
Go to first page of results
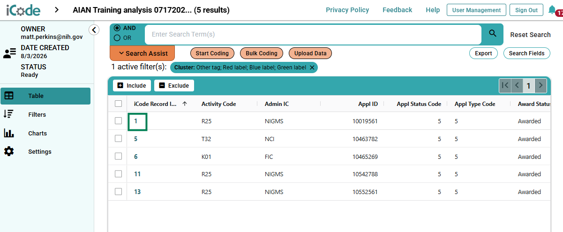pyautogui.click(x=505, y=85)
